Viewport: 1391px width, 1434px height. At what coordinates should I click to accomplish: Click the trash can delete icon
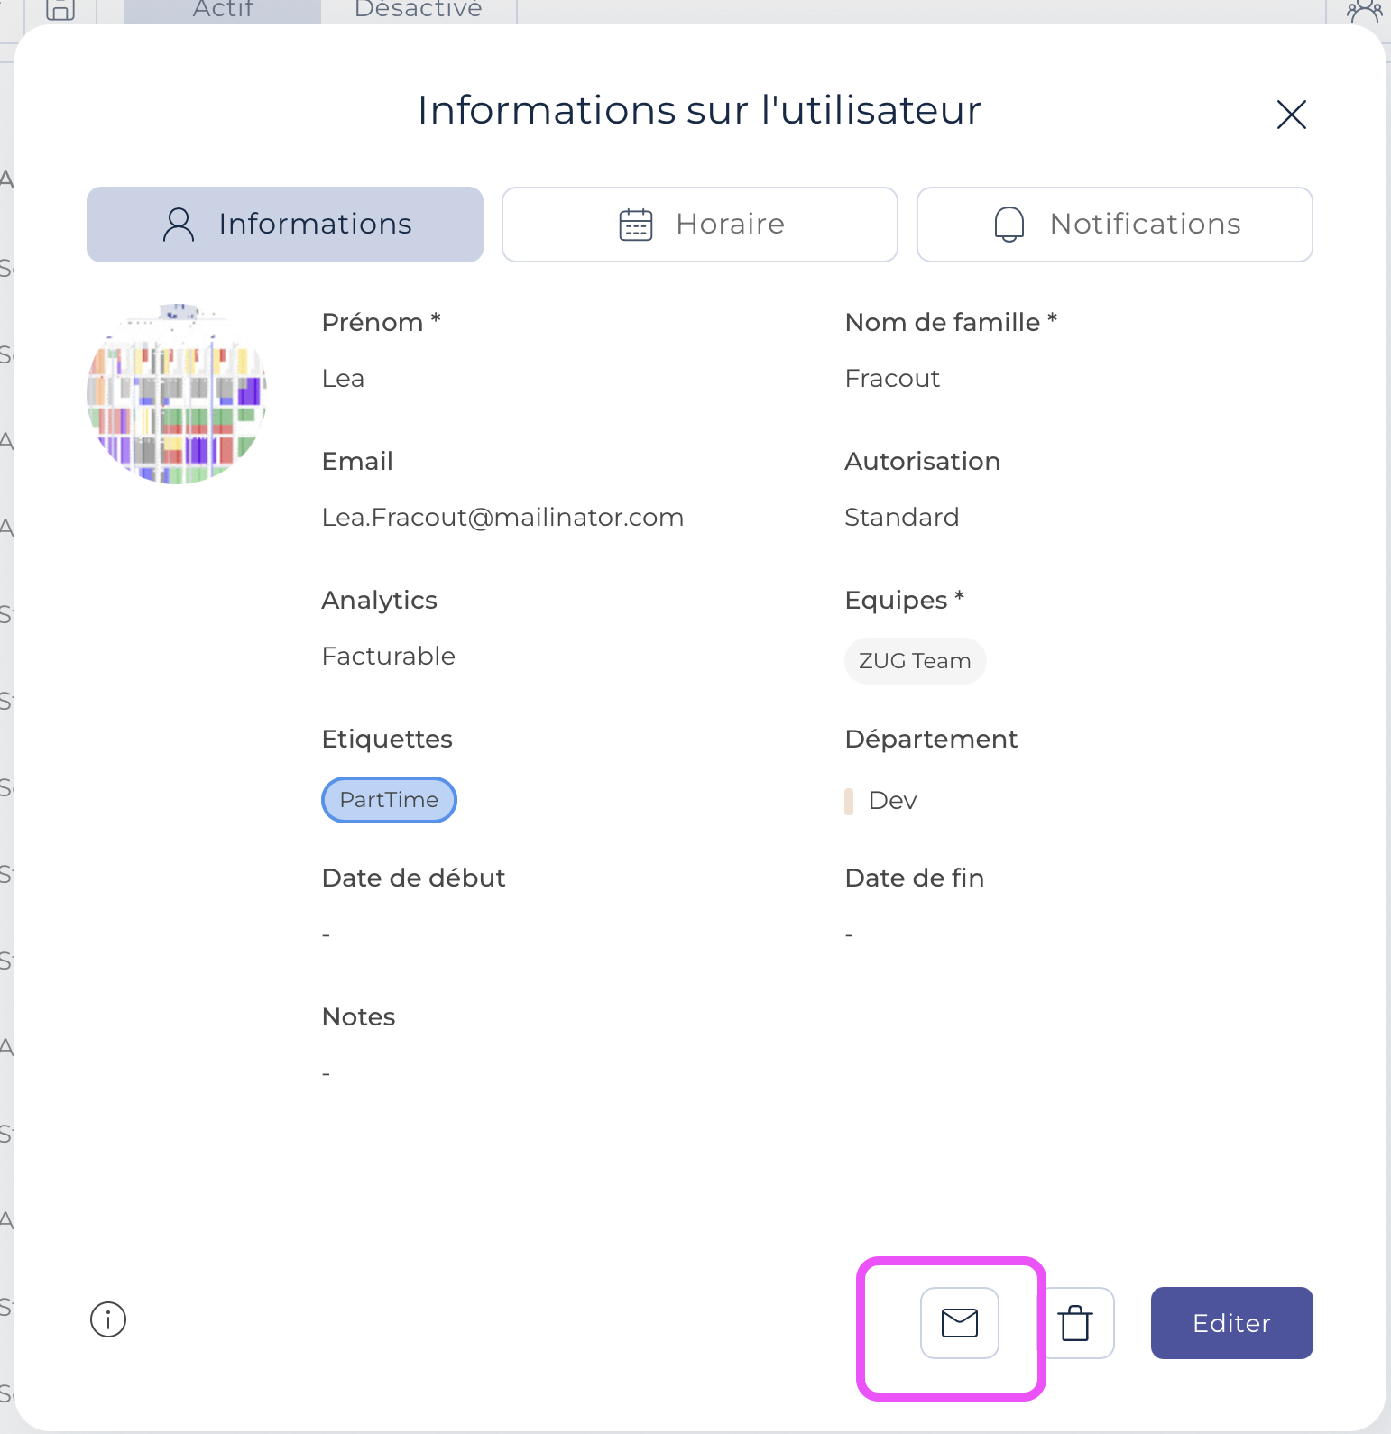click(1076, 1323)
